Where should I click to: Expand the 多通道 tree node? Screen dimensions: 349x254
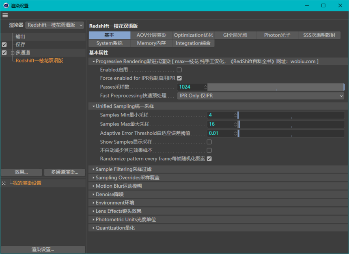coord(13,53)
